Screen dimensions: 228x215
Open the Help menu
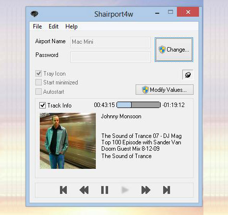[x=71, y=27]
